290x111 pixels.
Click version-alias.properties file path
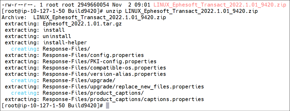[x=104, y=74]
